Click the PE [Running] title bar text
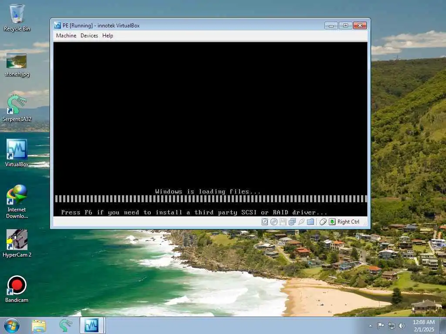This screenshot has width=446, height=334. 101,26
